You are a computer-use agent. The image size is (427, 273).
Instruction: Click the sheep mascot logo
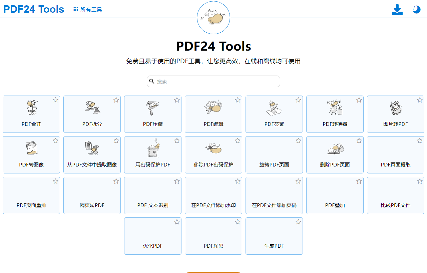[x=213, y=17]
